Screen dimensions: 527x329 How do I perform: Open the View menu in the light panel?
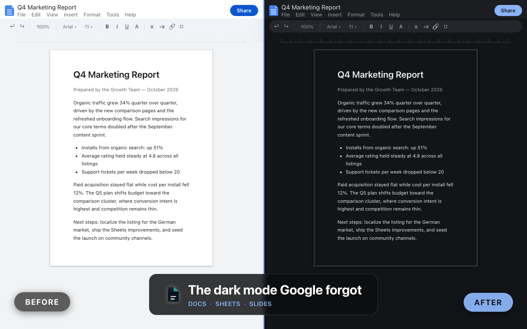[x=52, y=15]
